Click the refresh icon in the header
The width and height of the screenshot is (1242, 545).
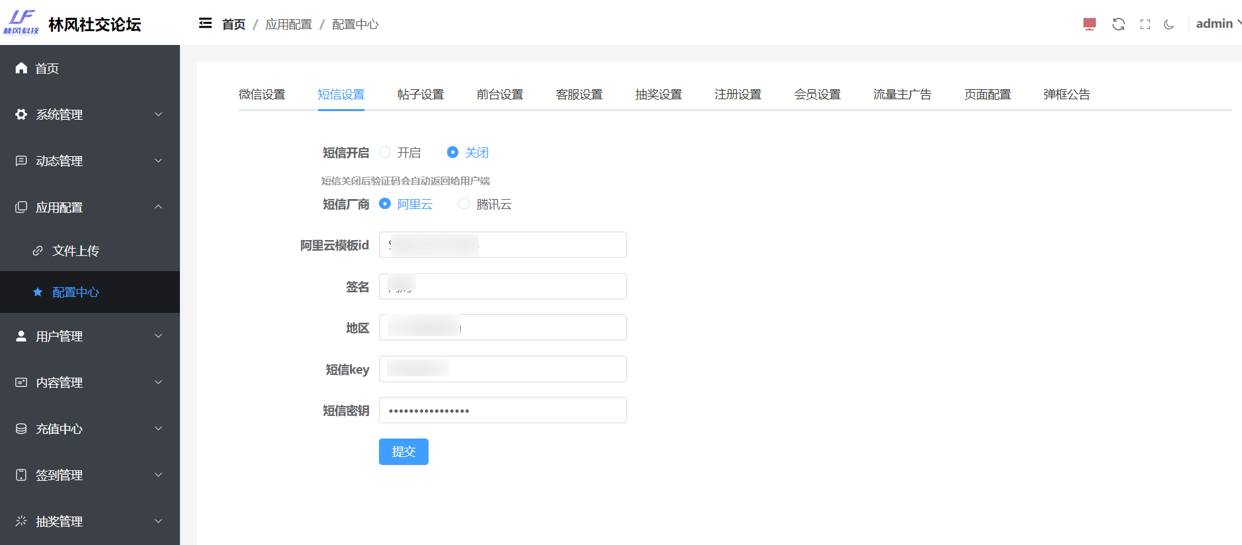[x=1118, y=24]
